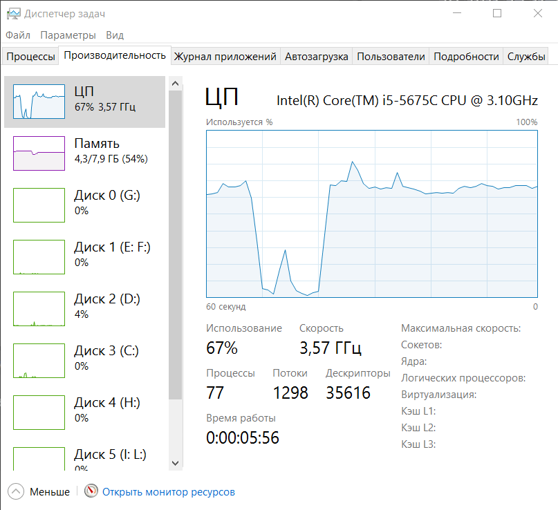Select the Память usage graph thumbnail
558x510 pixels.
point(39,153)
